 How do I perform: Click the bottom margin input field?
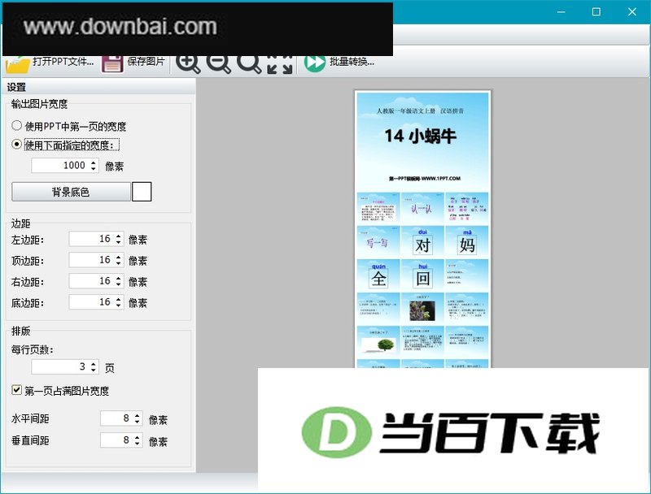pyautogui.click(x=96, y=301)
